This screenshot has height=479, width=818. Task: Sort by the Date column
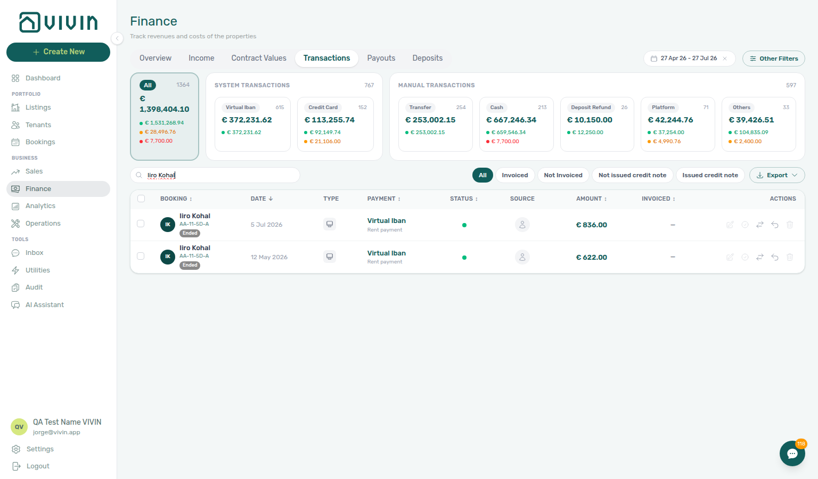pyautogui.click(x=261, y=199)
